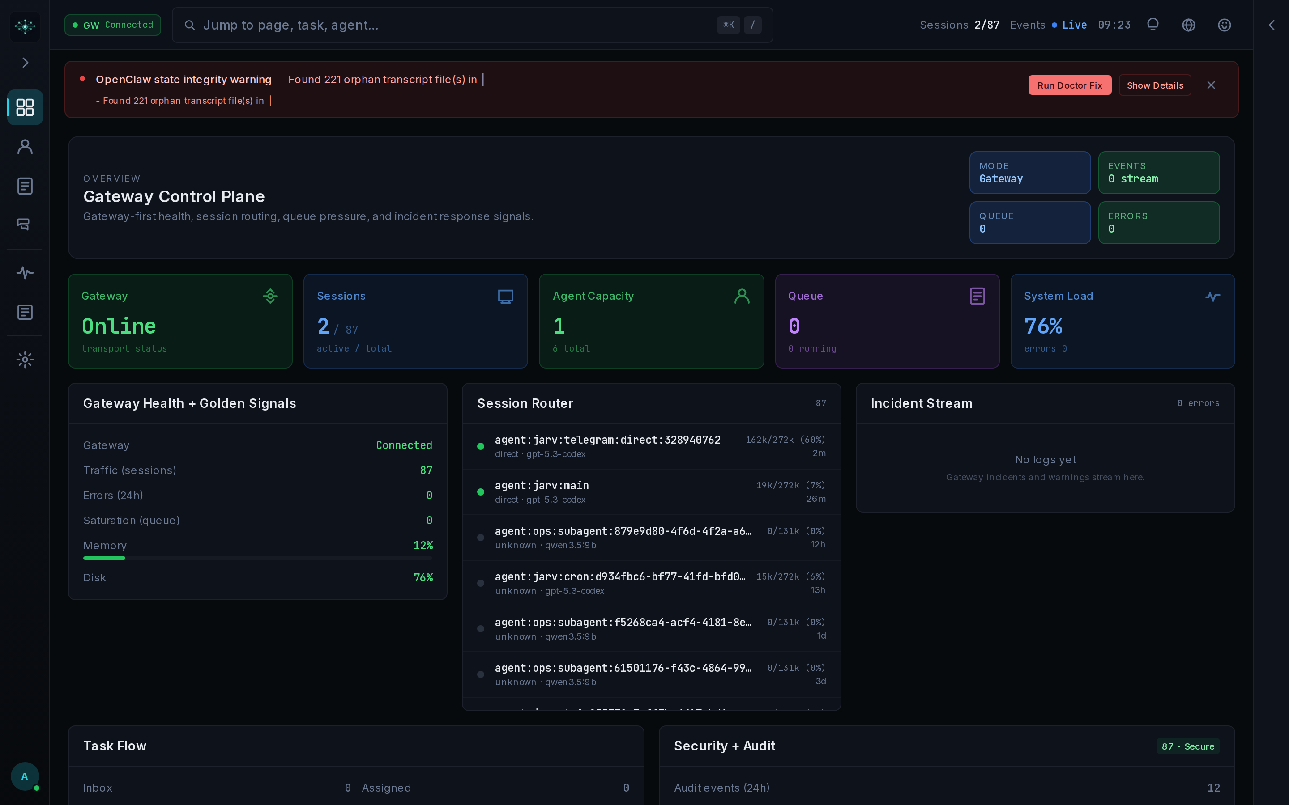Show Details of the integrity warning
This screenshot has width=1289, height=805.
(1155, 85)
